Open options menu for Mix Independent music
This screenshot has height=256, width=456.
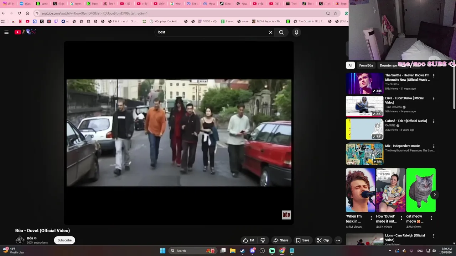click(x=434, y=146)
